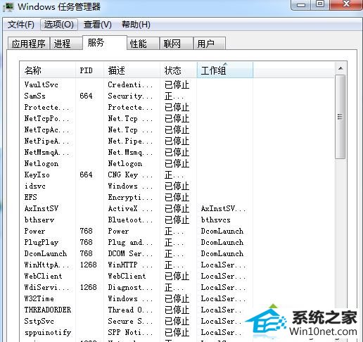Click the Secure S... description cell
The height and width of the screenshot is (342, 363).
130,321
